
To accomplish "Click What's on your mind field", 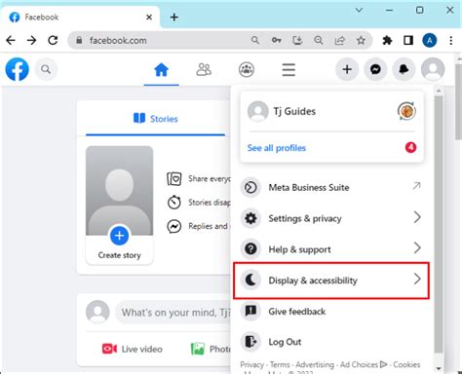I will (173, 313).
